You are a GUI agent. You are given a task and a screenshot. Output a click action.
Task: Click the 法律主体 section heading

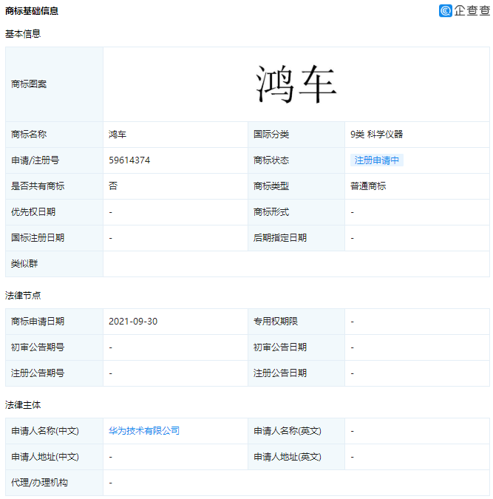23,405
